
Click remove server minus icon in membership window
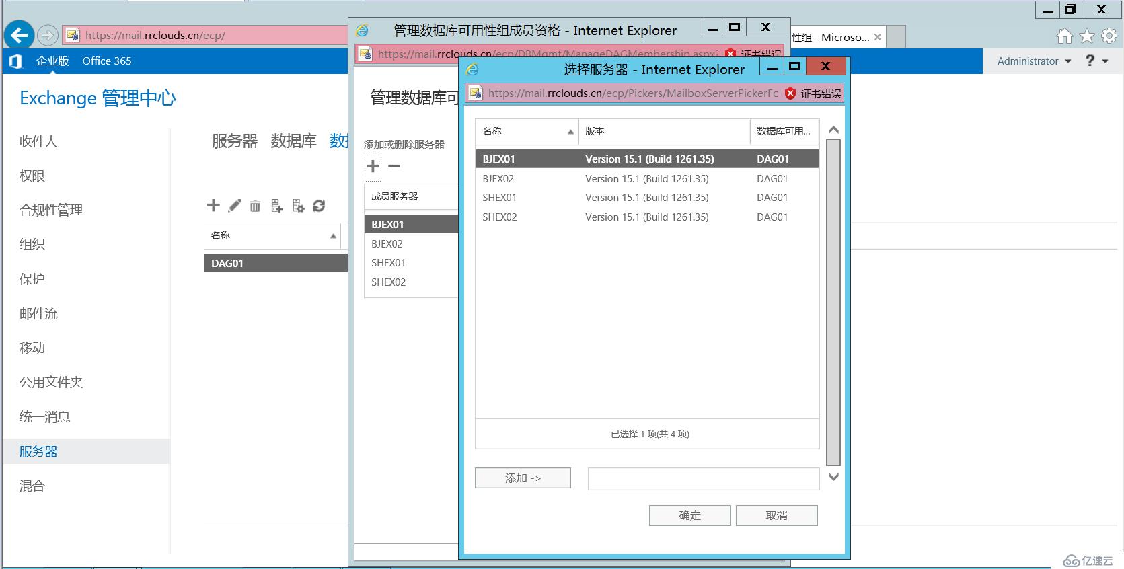pos(394,166)
